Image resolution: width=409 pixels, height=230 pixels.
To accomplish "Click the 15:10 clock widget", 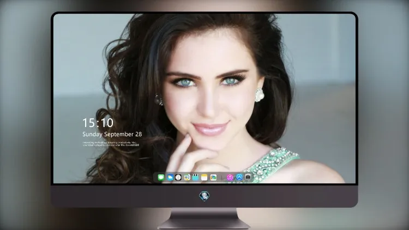I will pyautogui.click(x=98, y=123).
